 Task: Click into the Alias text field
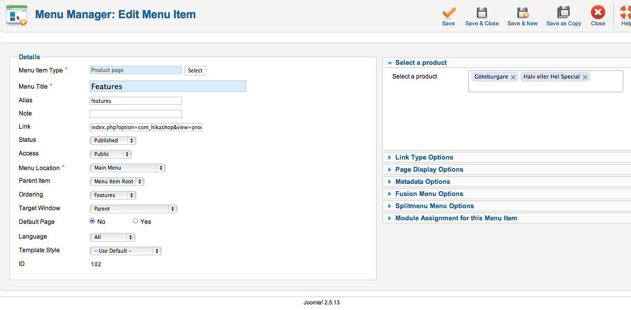click(x=136, y=101)
